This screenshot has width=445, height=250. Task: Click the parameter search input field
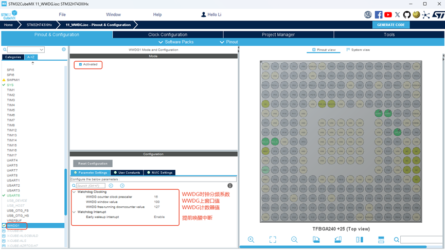coord(91,186)
